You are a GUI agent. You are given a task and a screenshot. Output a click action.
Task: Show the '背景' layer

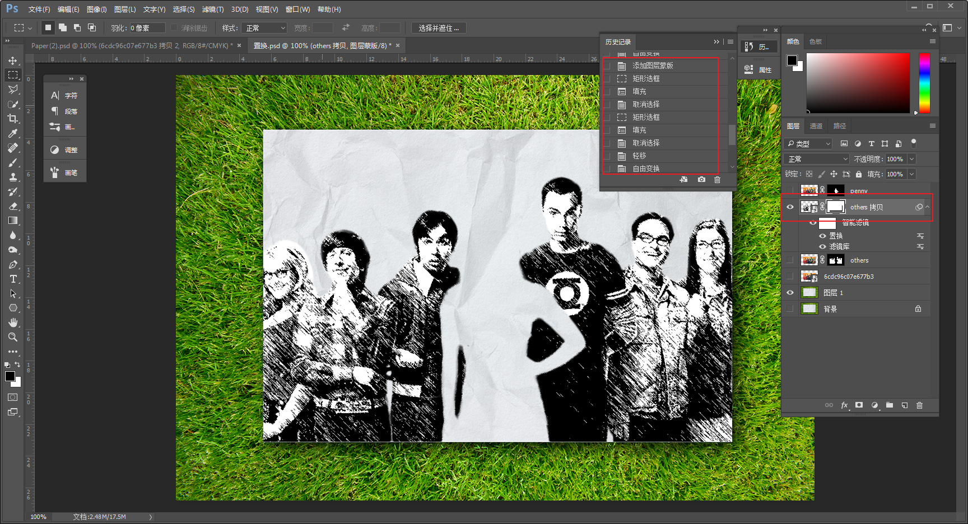pyautogui.click(x=790, y=309)
